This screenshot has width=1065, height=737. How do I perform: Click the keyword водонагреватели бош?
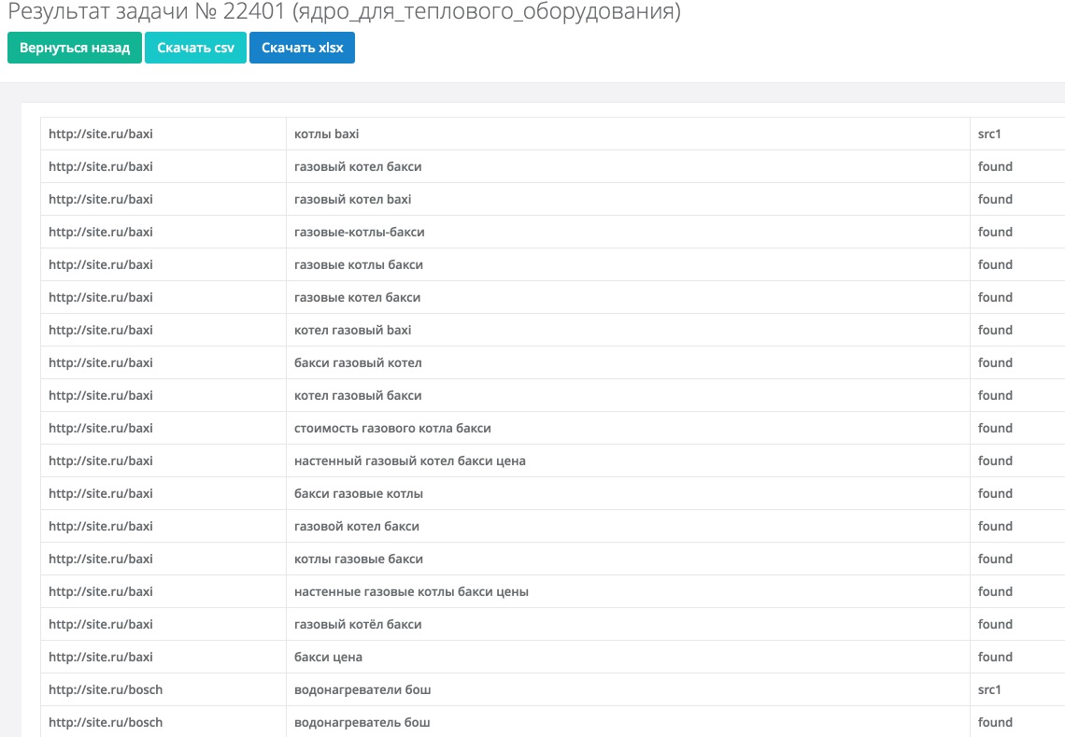point(362,689)
